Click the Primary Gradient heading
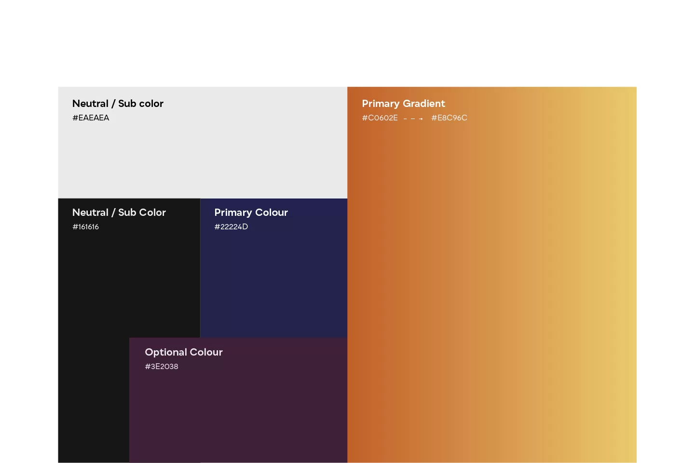The width and height of the screenshot is (695, 463). pos(403,104)
